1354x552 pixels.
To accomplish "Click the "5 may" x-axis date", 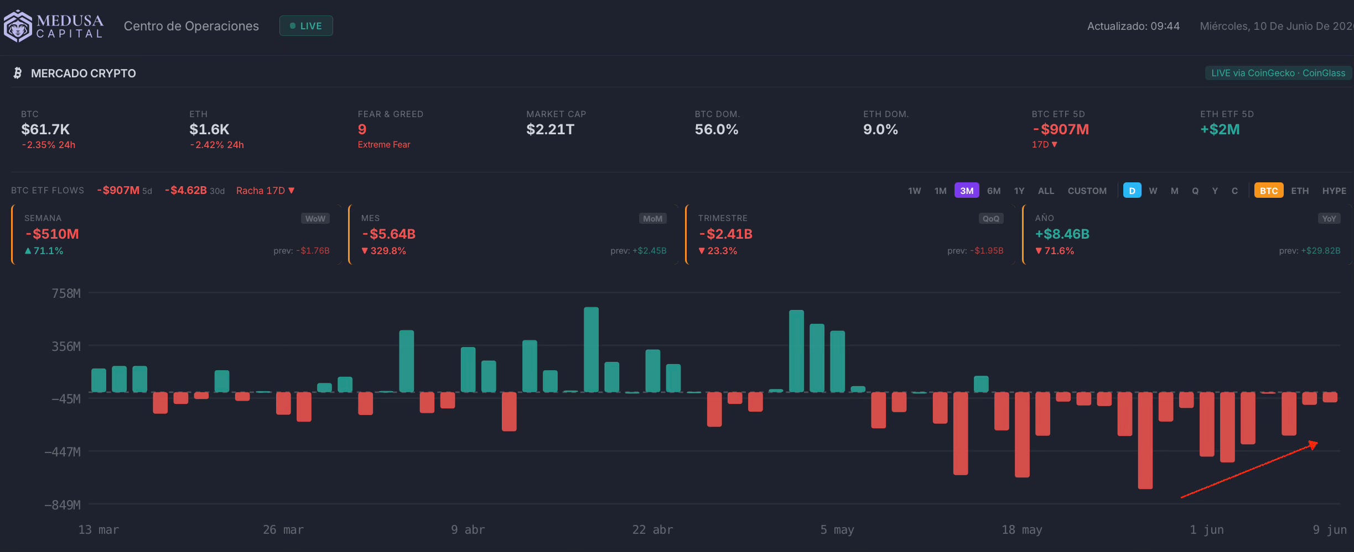I will tap(837, 530).
